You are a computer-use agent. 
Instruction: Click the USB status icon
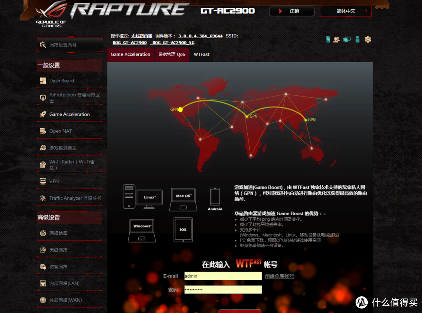(x=358, y=39)
